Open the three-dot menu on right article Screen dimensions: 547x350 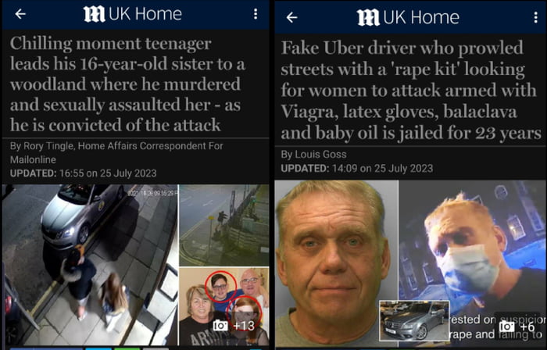click(536, 17)
